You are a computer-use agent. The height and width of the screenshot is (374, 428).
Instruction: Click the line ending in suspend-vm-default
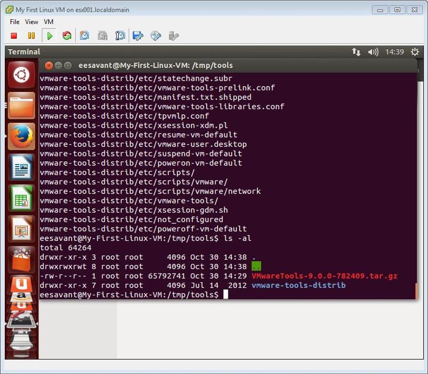click(x=141, y=153)
